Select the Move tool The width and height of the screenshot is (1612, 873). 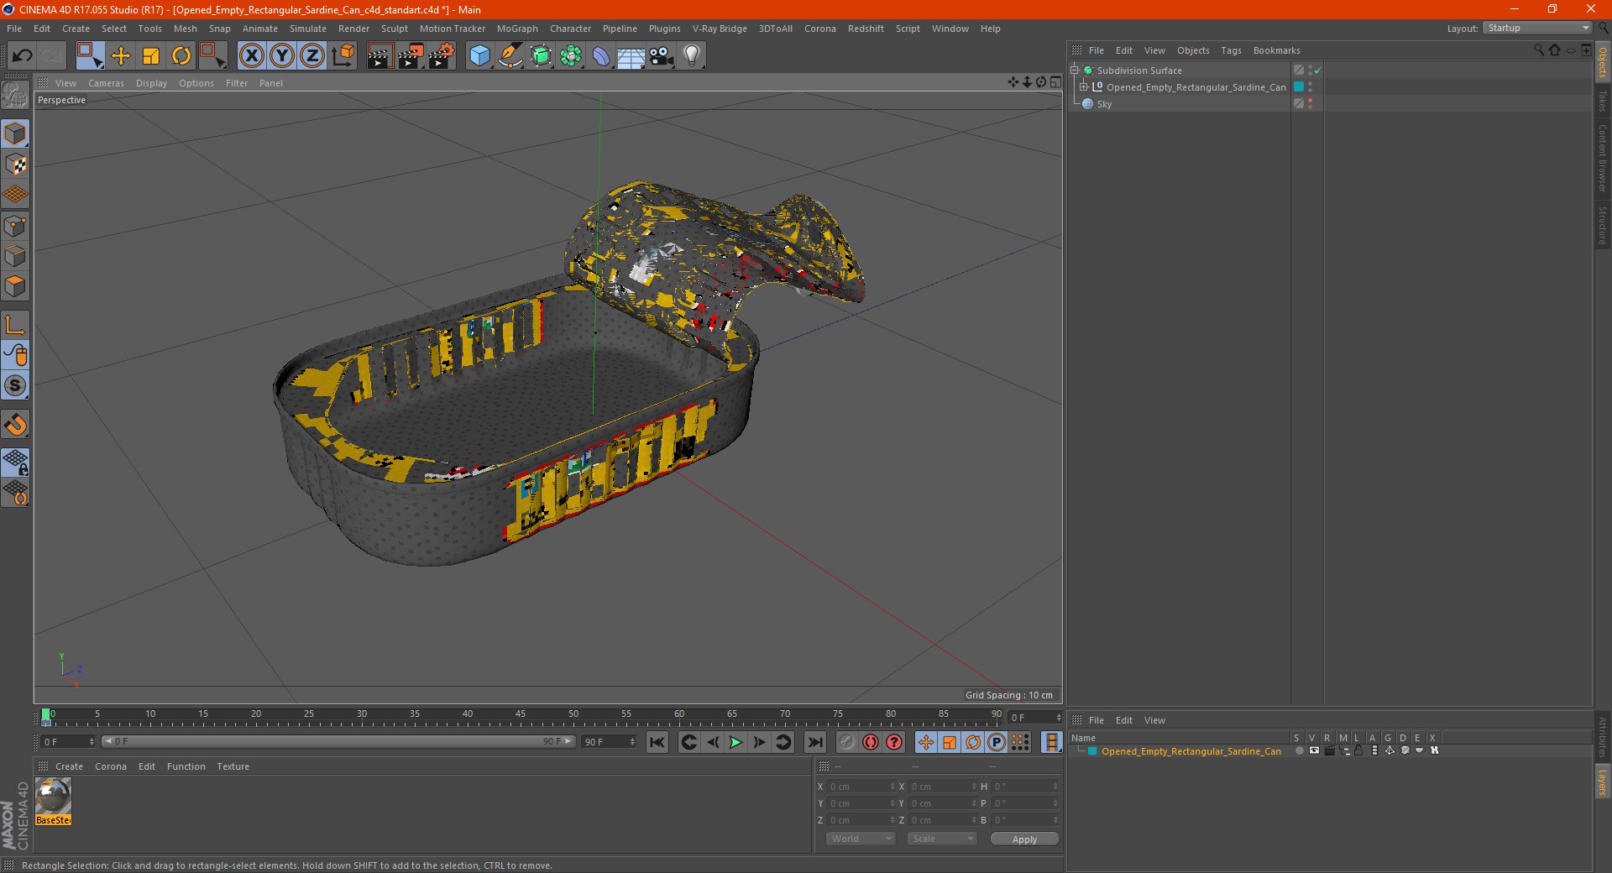pyautogui.click(x=121, y=56)
